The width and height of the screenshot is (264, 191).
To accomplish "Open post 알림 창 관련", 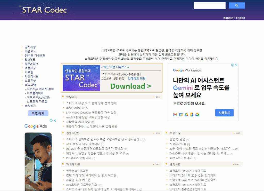I will coord(177,139).
